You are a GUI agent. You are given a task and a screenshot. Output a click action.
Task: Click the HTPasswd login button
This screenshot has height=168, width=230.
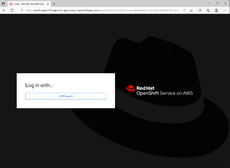66,96
